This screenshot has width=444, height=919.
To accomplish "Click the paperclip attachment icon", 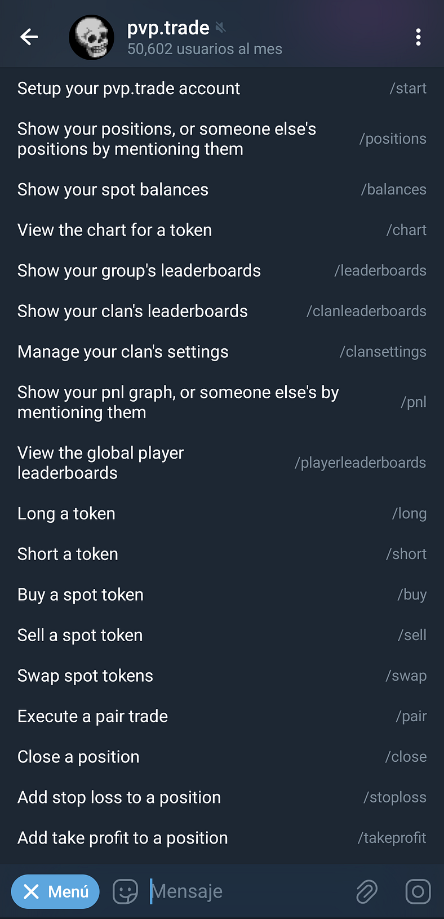I will (x=366, y=891).
